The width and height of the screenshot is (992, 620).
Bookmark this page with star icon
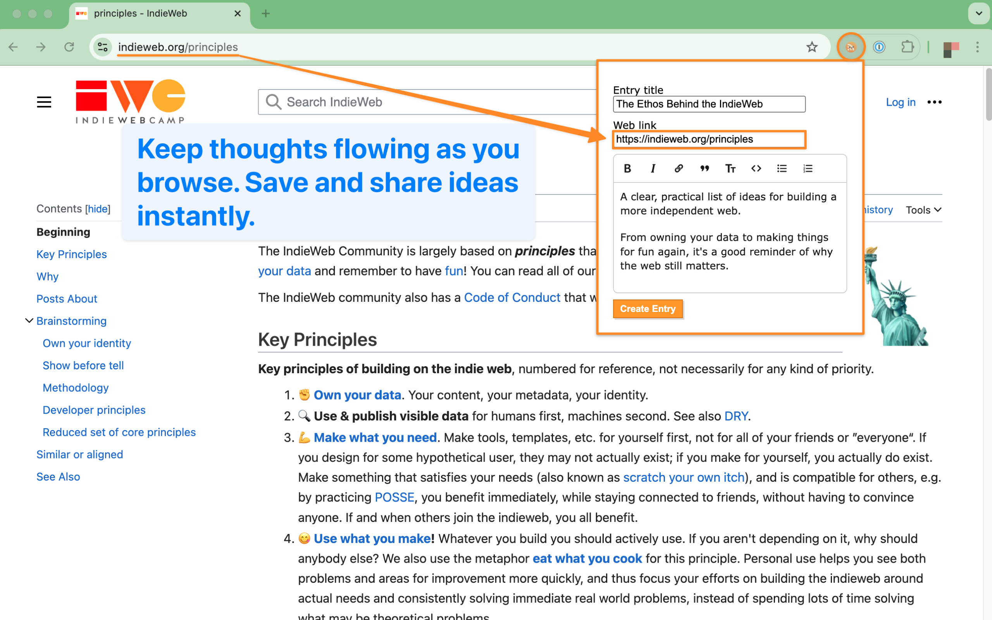click(812, 47)
